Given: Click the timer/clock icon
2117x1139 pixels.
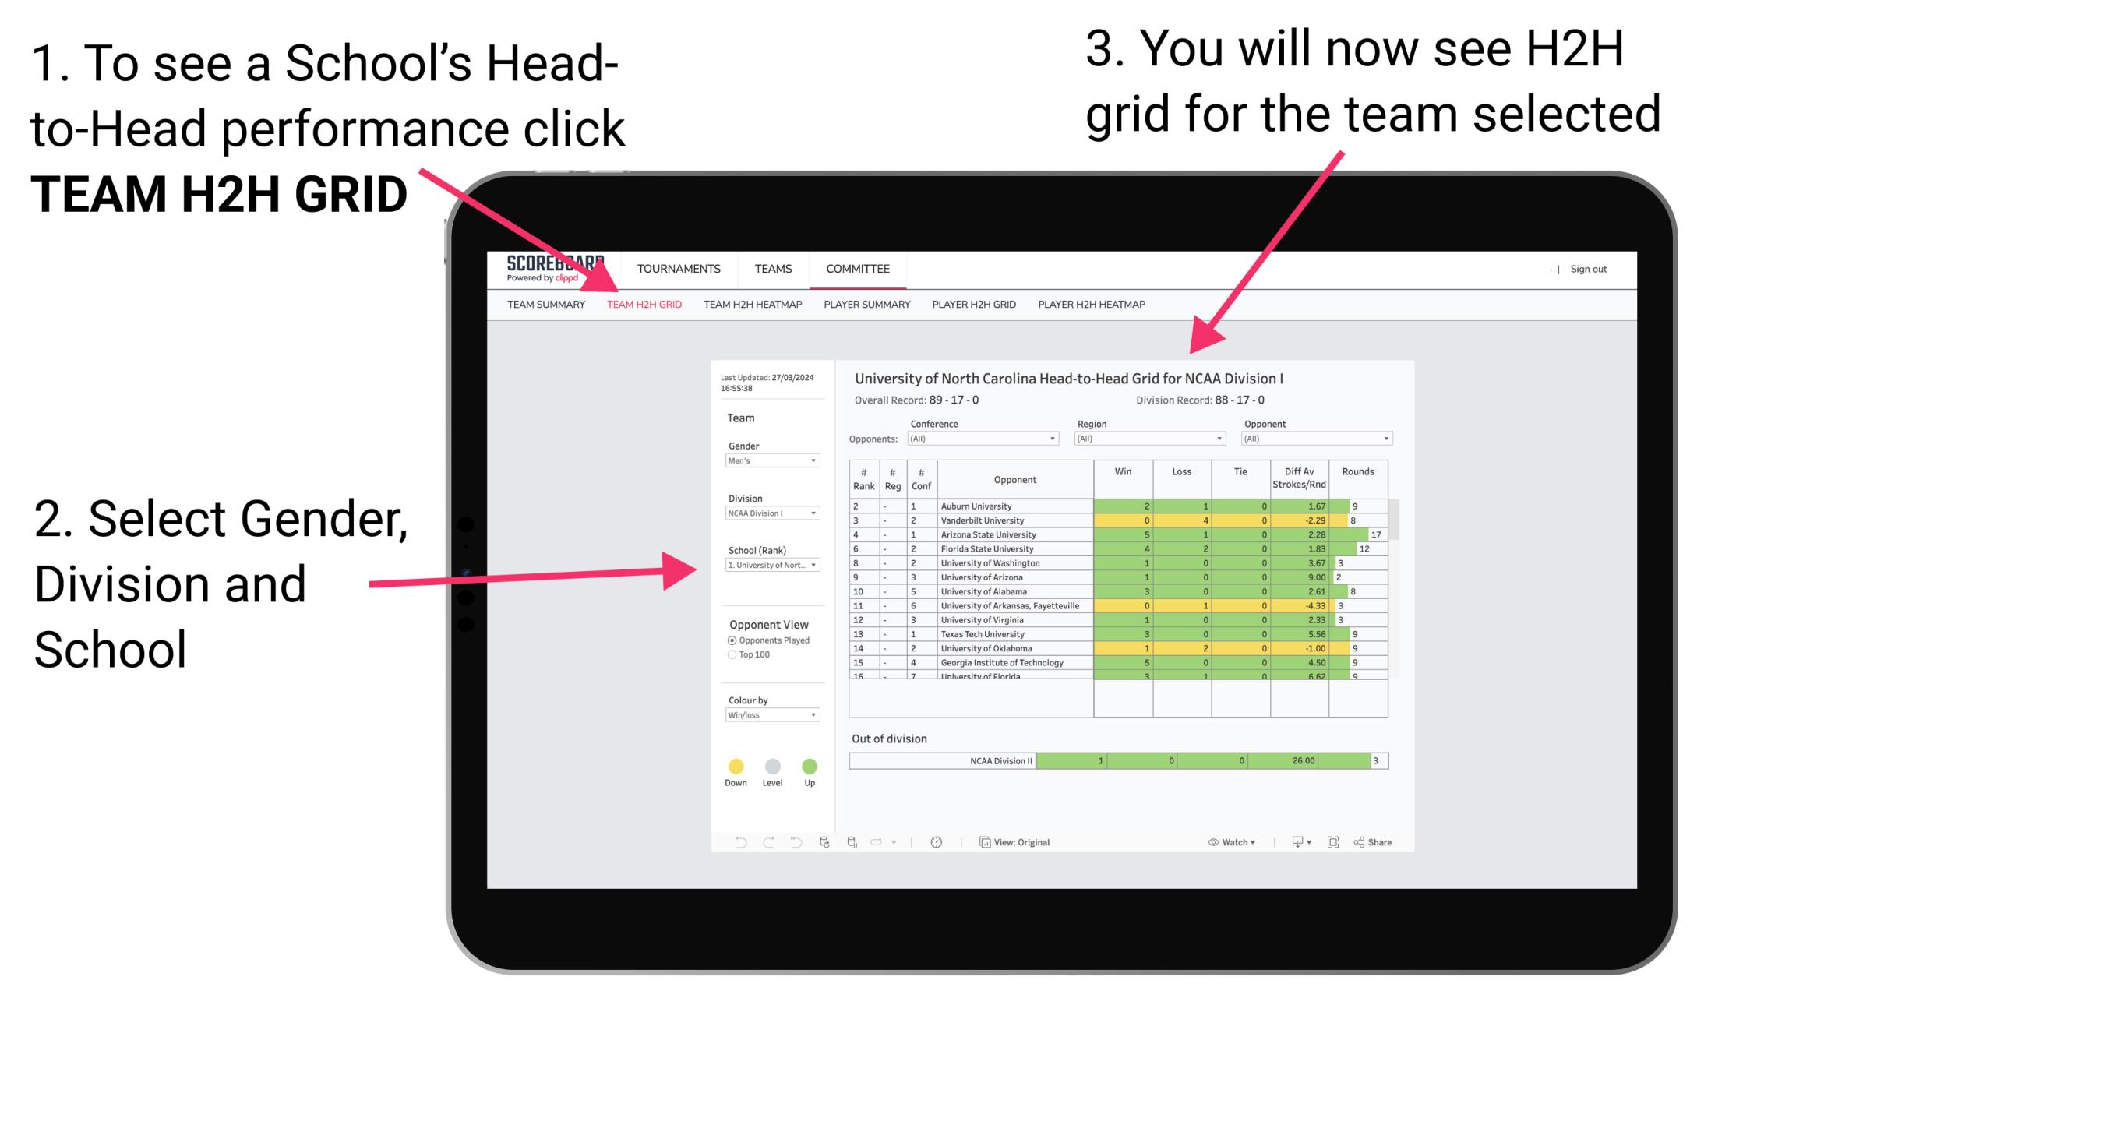Looking at the screenshot, I should (x=936, y=841).
